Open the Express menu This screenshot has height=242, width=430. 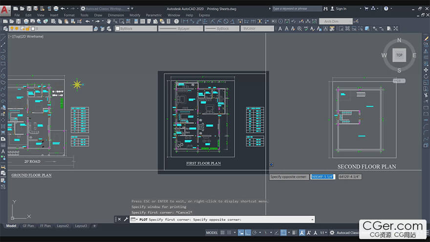tap(204, 15)
